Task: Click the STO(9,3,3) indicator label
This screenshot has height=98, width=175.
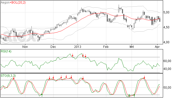Action: (8, 76)
